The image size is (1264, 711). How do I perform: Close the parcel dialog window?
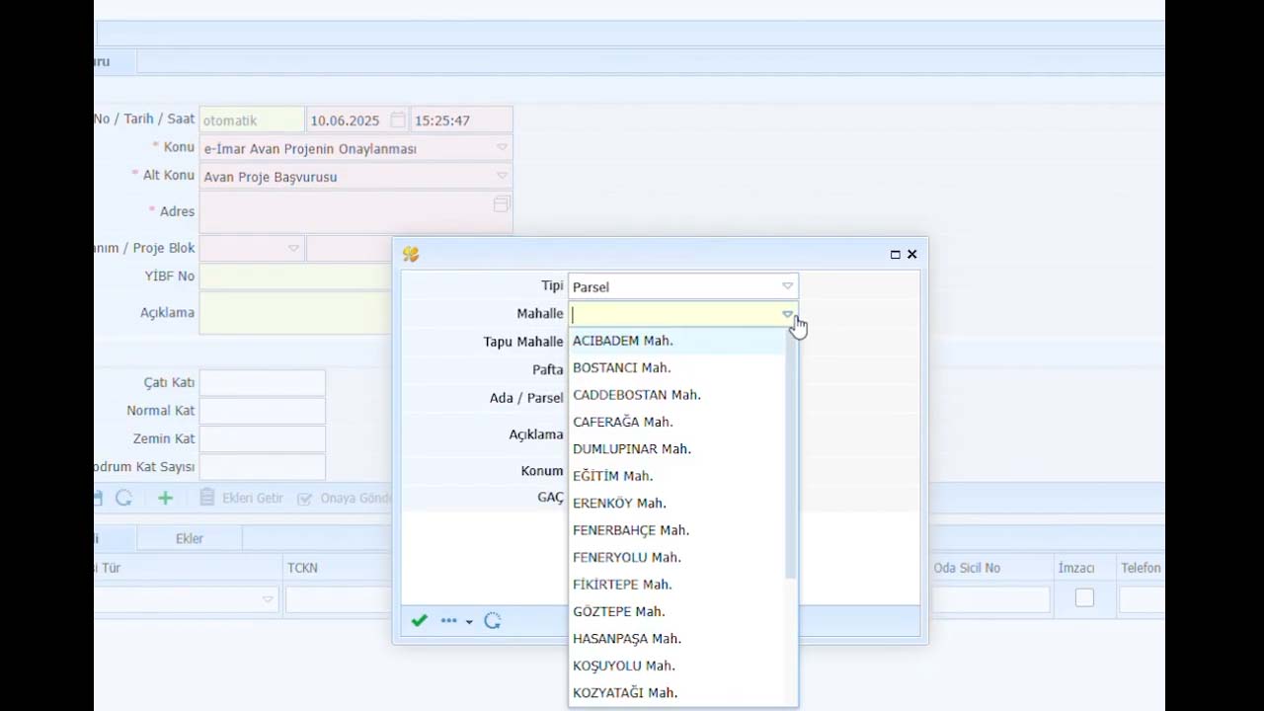coord(912,255)
